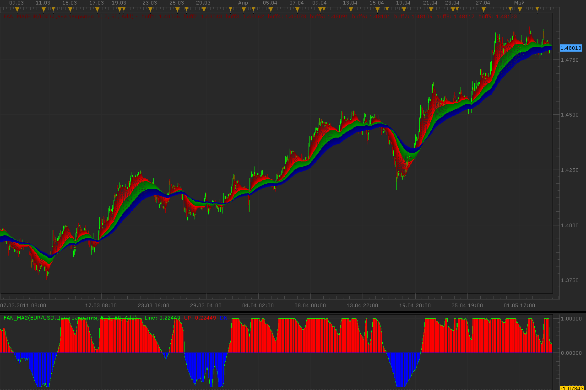586x390 pixels.
Task: Click the 19.03 date on top ruler
Action: pyautogui.click(x=119, y=3)
